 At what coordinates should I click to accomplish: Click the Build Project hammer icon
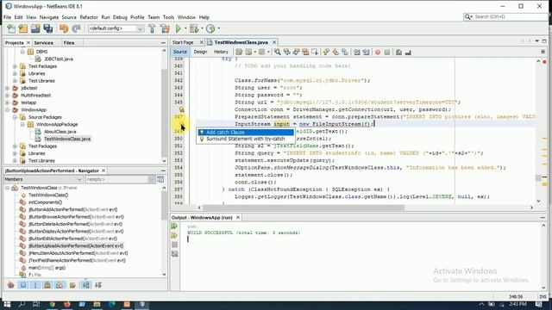[152, 28]
